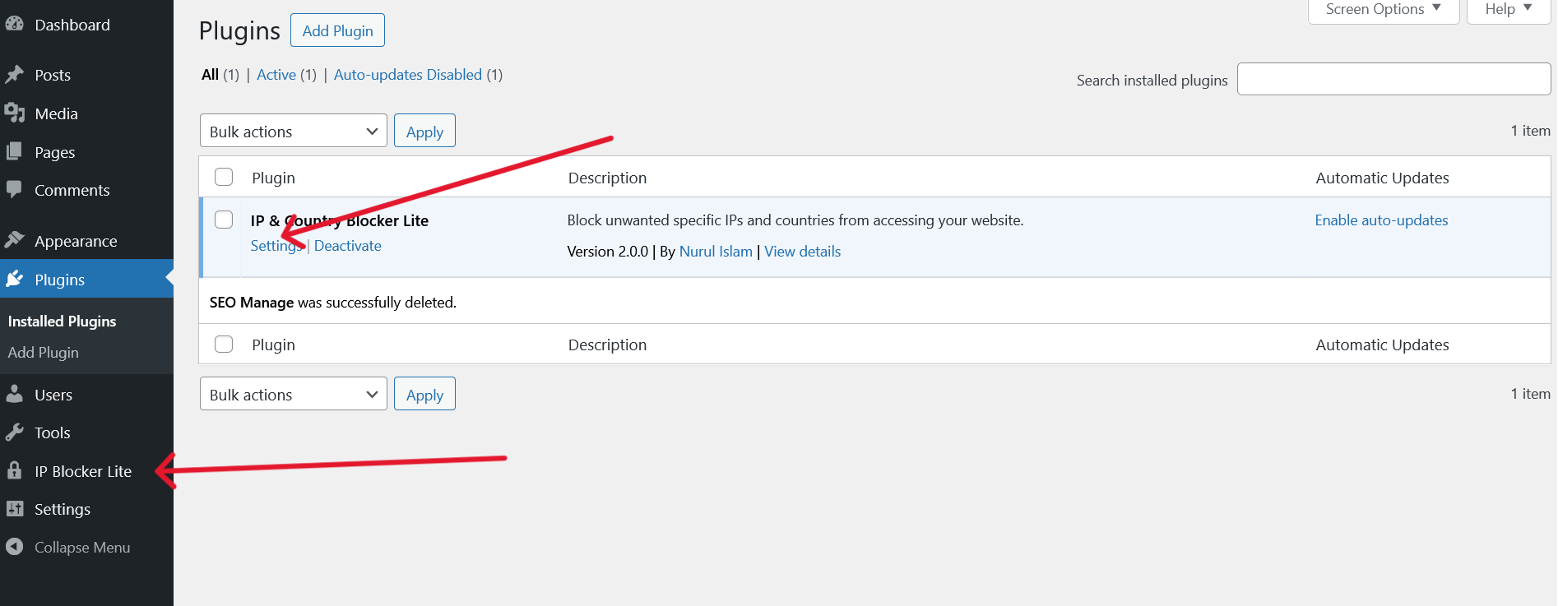Image resolution: width=1558 pixels, height=606 pixels.
Task: Open the top Bulk actions dropdown
Action: click(293, 131)
